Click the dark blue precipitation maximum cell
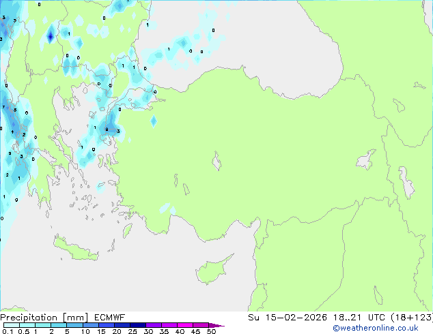This screenshot has height=334, width=433. click(x=51, y=36)
